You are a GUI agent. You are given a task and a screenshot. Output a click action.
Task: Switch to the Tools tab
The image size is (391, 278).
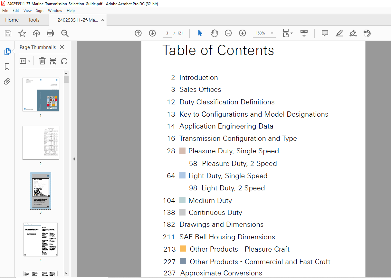click(x=34, y=20)
